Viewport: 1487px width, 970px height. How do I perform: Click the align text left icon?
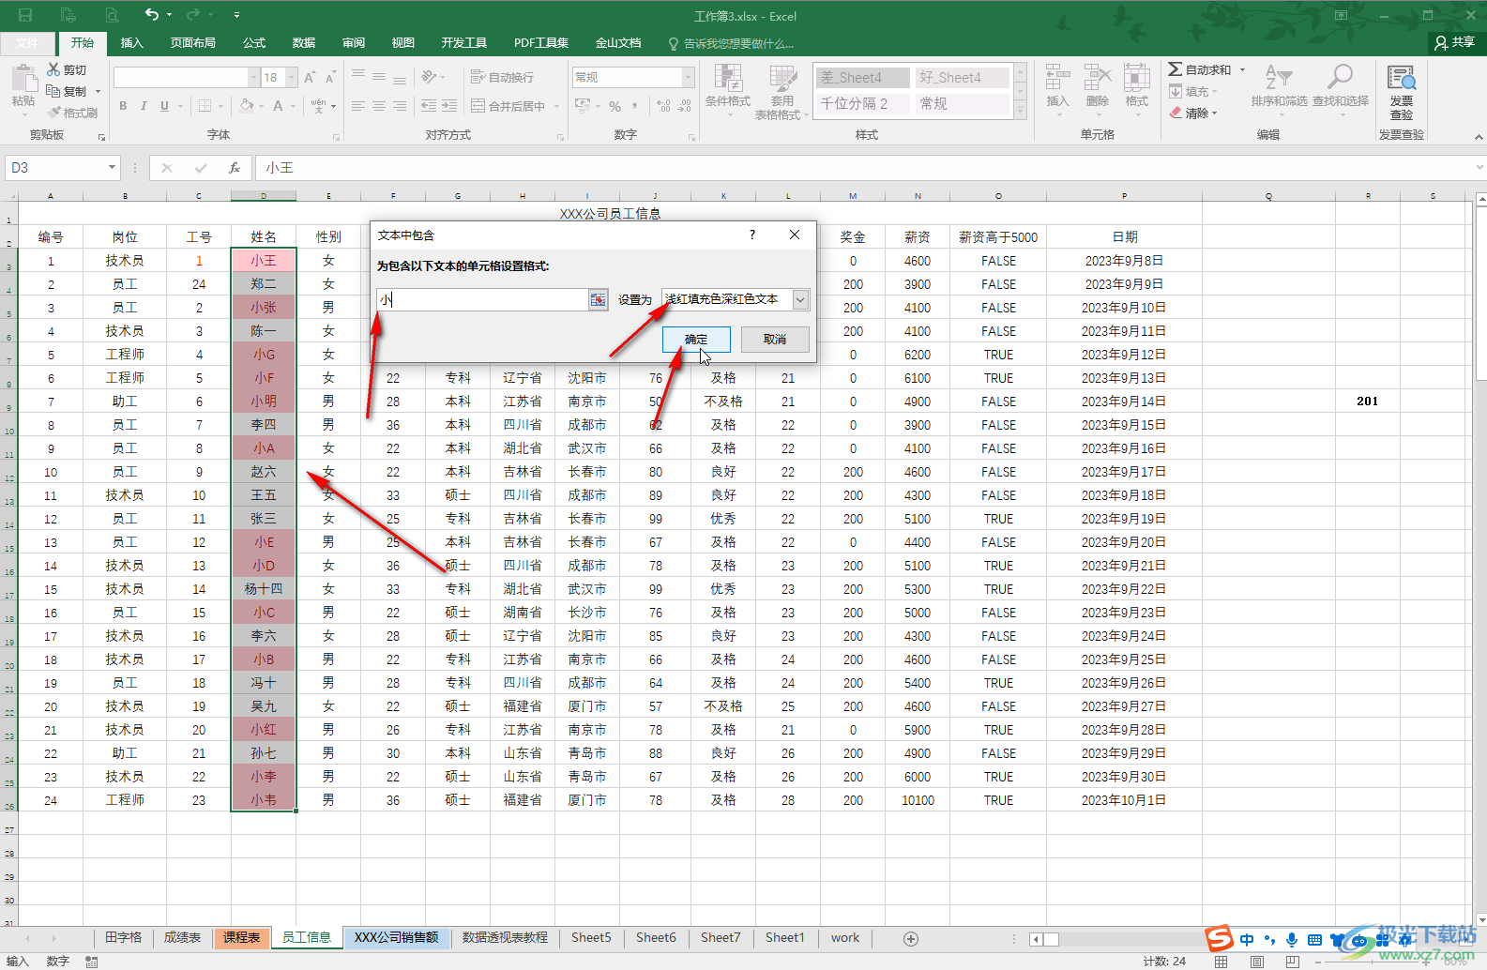(x=358, y=106)
